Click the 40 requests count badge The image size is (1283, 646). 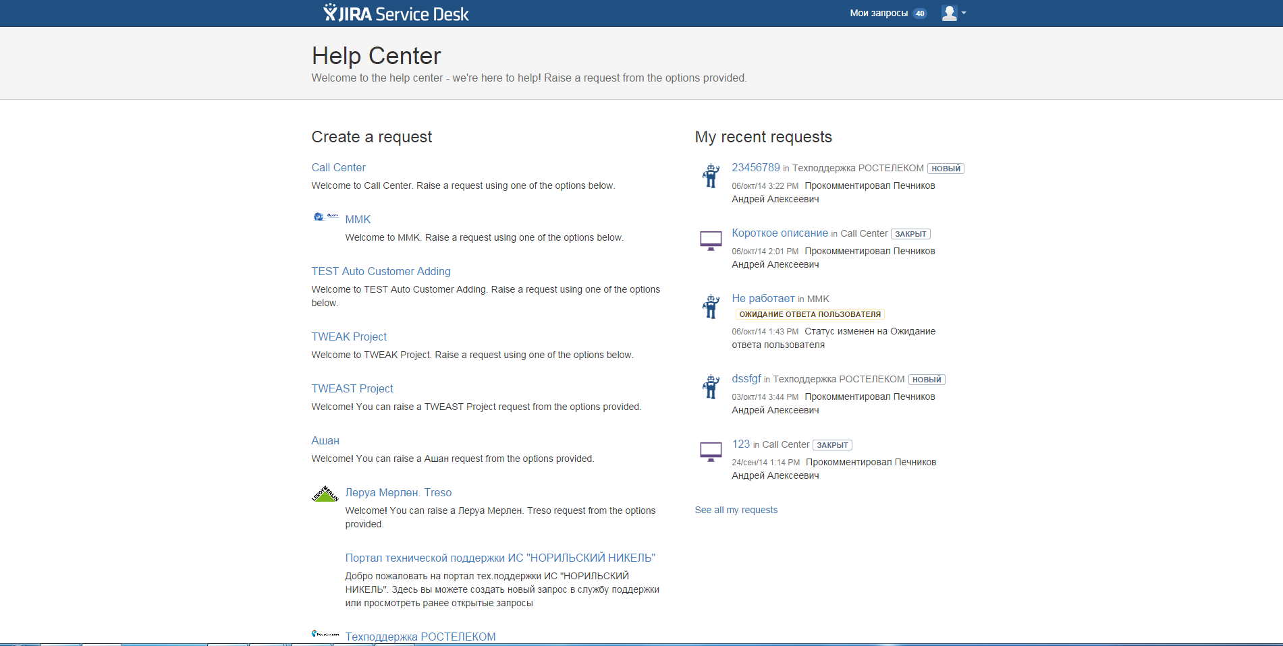click(920, 13)
